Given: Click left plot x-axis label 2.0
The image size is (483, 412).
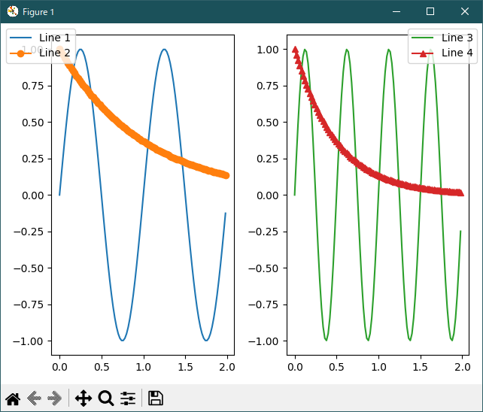Looking at the screenshot, I should tap(227, 367).
